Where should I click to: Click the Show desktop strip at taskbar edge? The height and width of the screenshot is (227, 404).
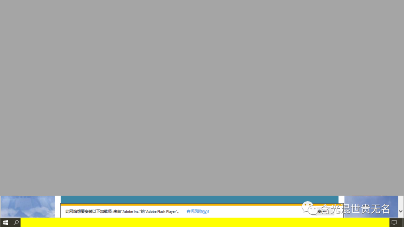click(403, 223)
